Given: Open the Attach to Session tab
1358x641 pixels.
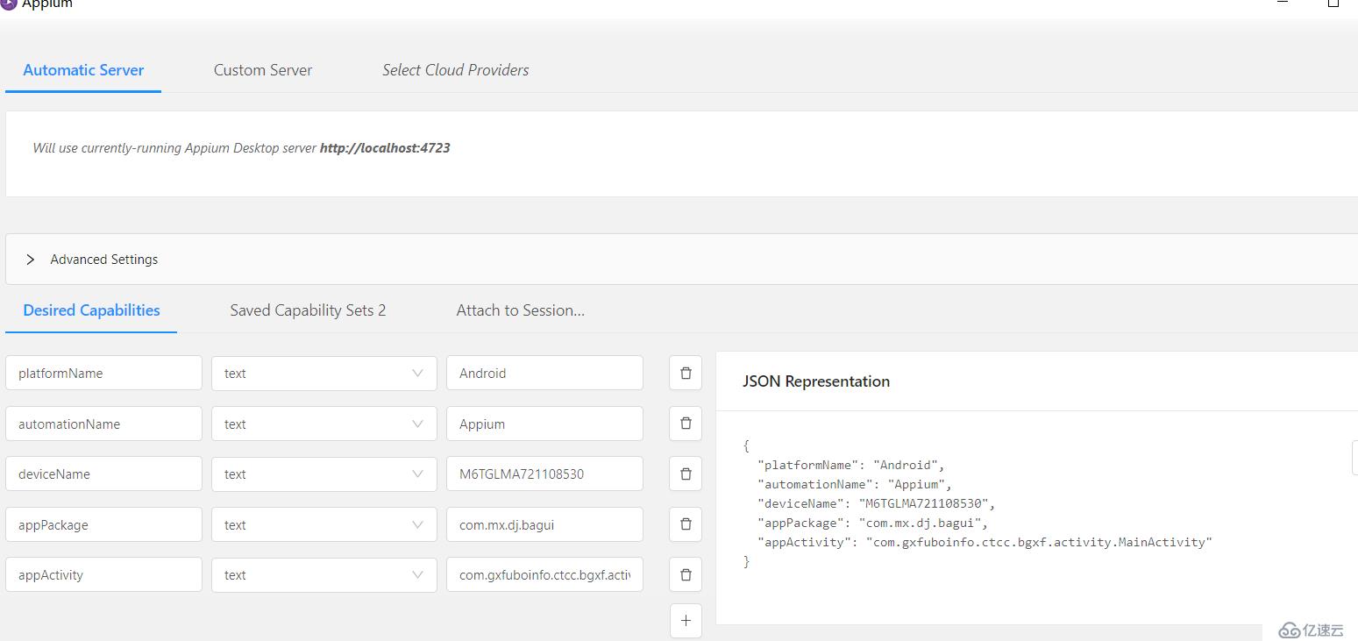Looking at the screenshot, I should (521, 310).
